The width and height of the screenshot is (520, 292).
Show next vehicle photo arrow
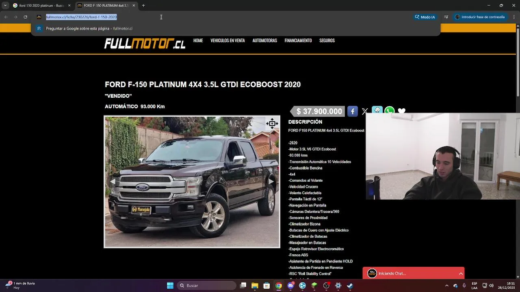coord(271,181)
